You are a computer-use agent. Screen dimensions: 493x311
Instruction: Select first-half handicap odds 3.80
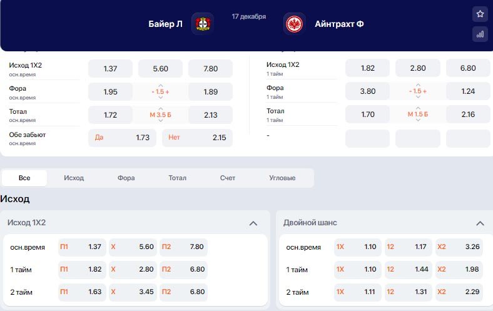(367, 91)
